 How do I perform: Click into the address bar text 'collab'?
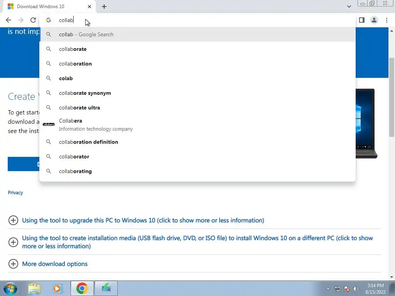[x=66, y=20]
